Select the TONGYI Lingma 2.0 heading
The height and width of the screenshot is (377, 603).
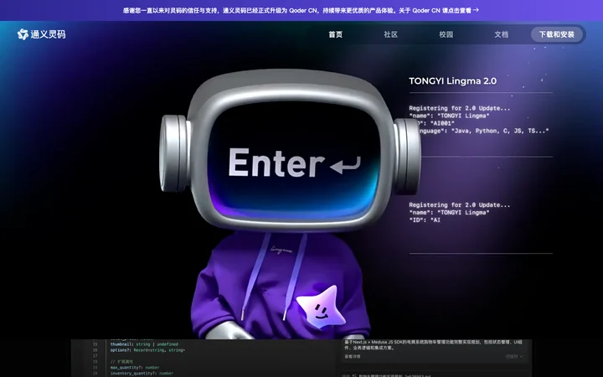(452, 80)
